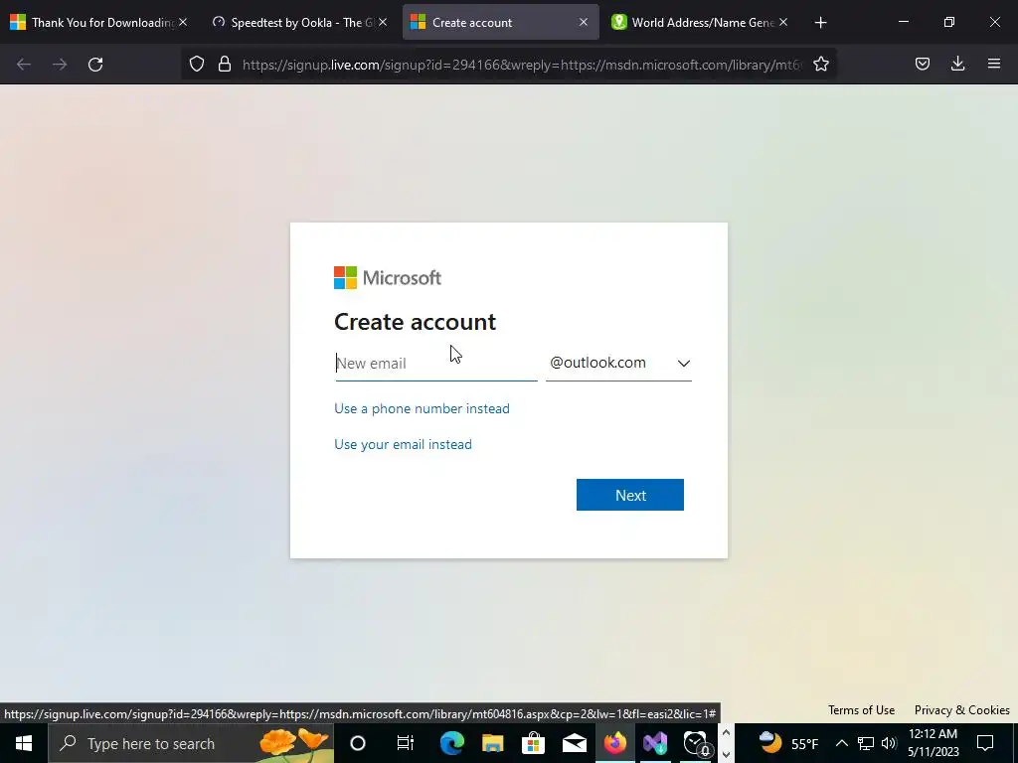
Task: Click Use your email instead
Action: (404, 444)
